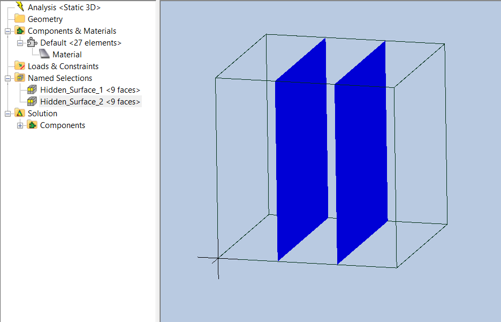Click the left blue surface in viewport
501x322 pixels.
[302, 151]
